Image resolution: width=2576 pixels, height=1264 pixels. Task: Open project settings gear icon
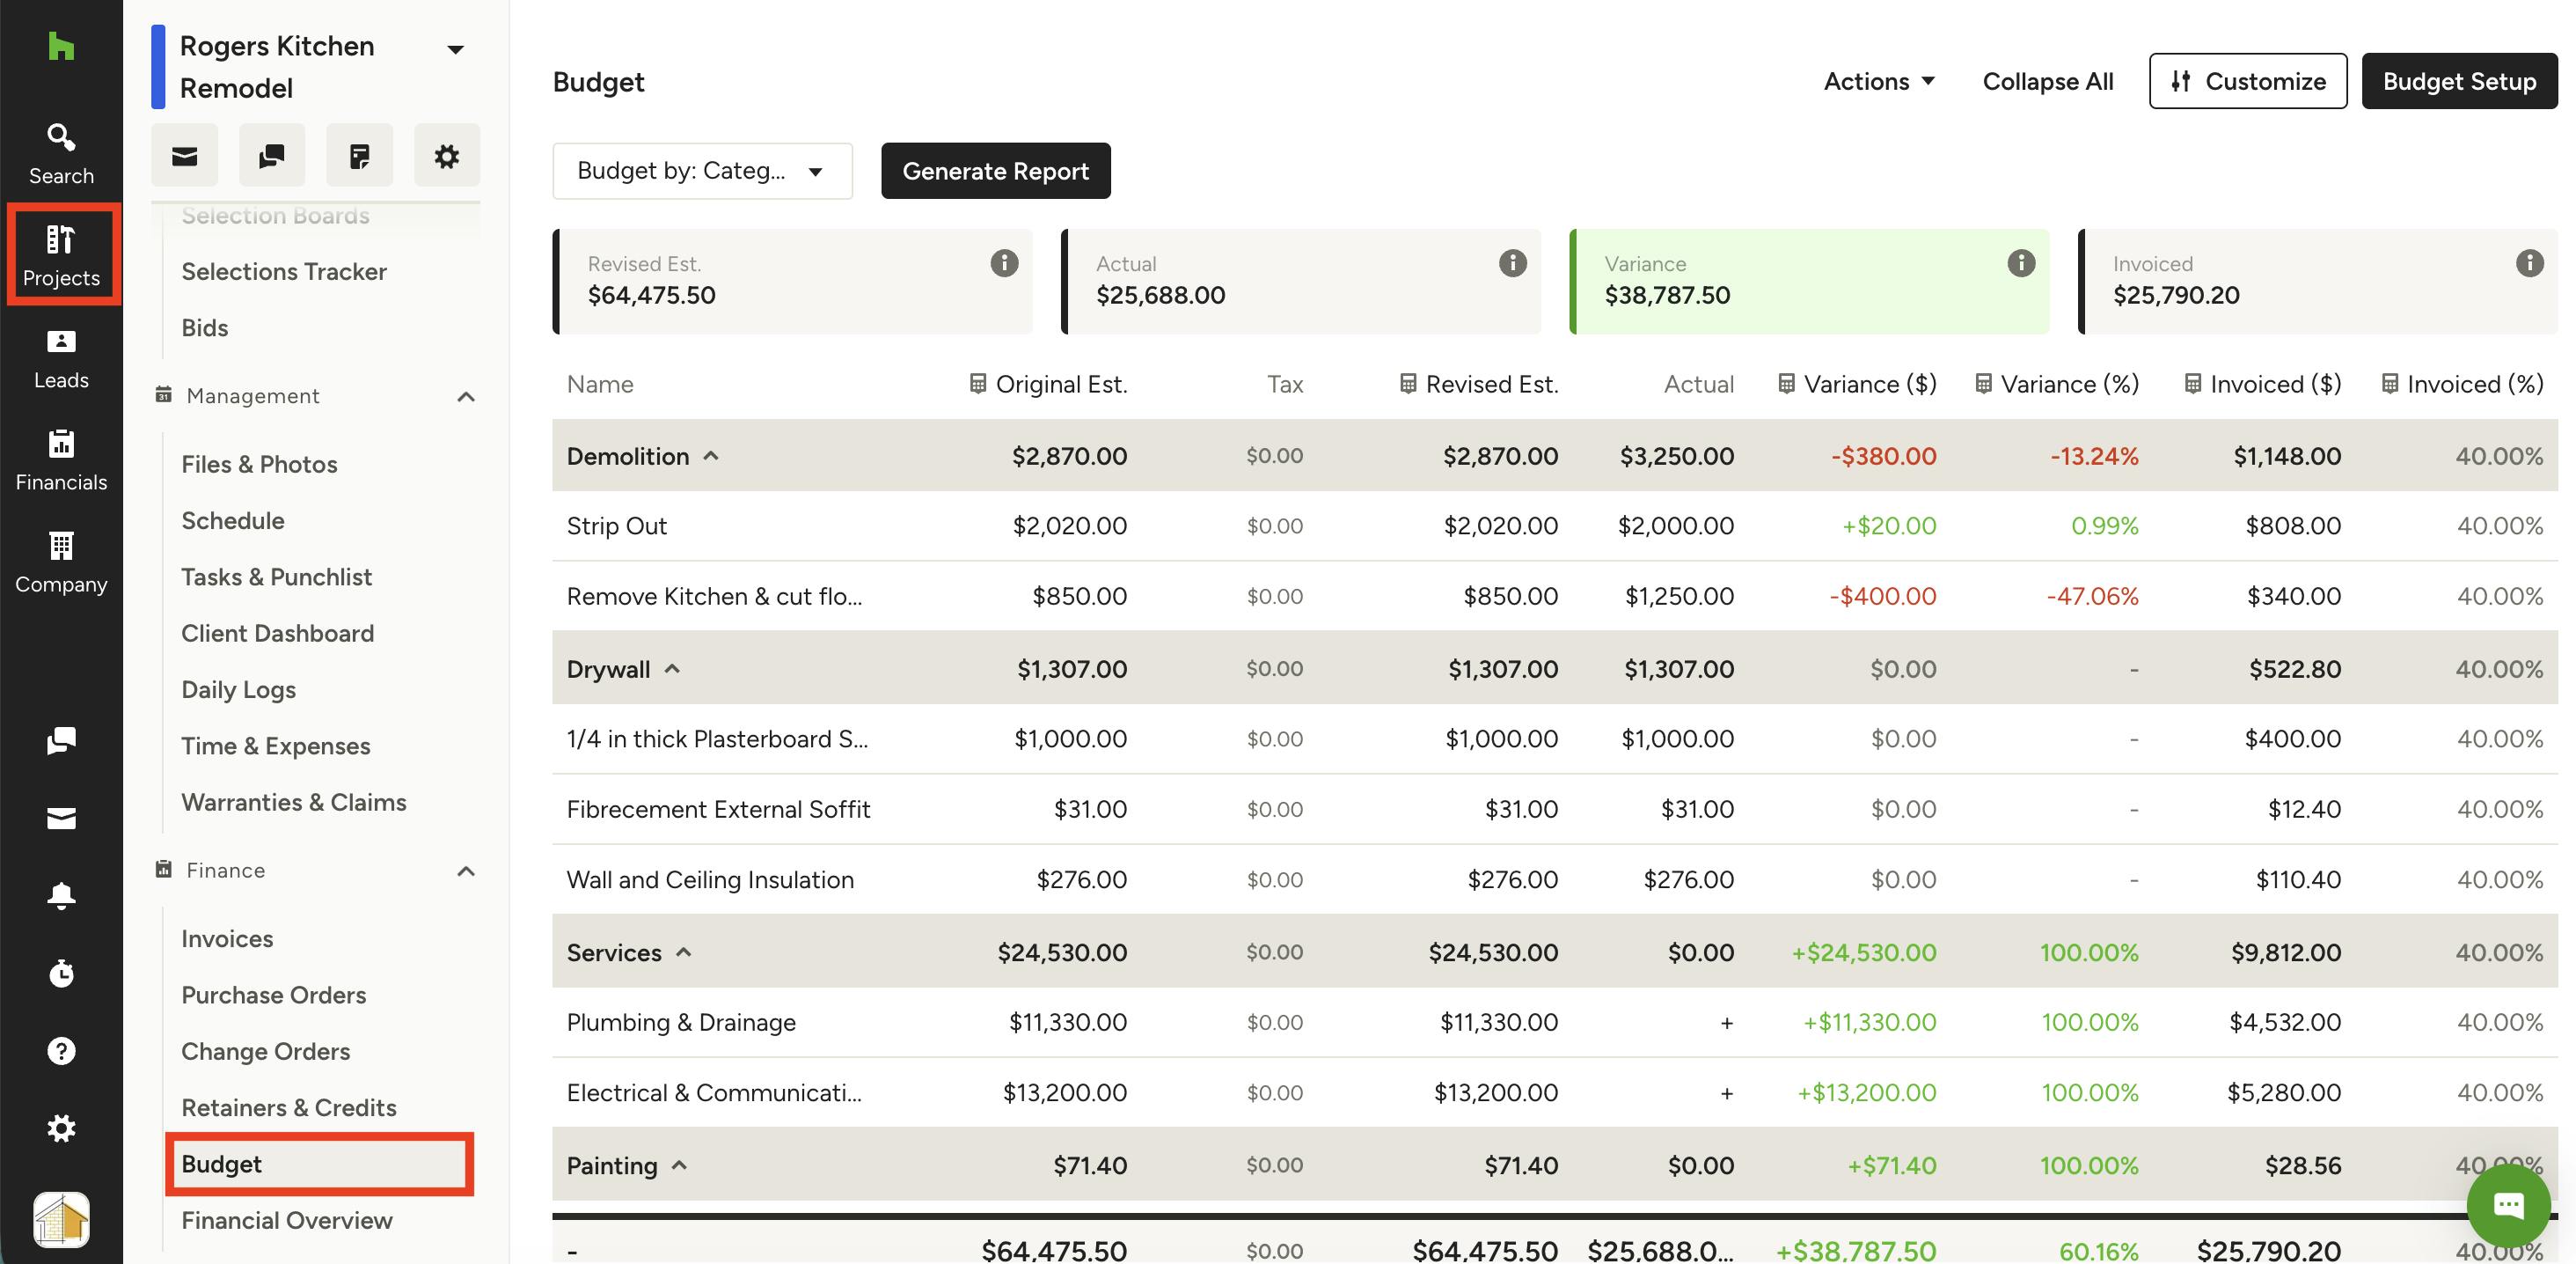point(446,155)
